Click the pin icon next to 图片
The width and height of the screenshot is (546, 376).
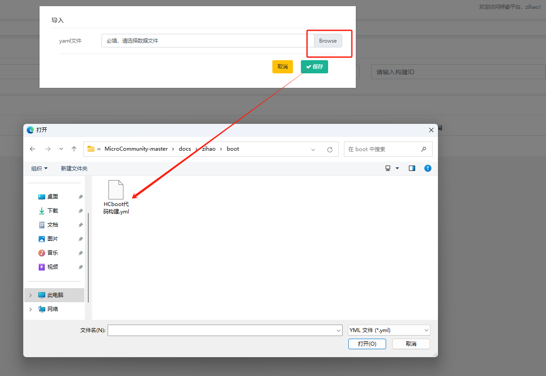80,239
